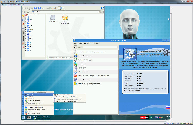Open Вид menu in Control Center
The height and width of the screenshot is (125, 193).
tap(81, 43)
